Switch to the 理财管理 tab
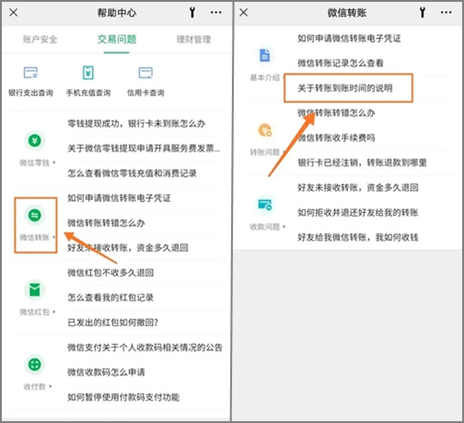The width and height of the screenshot is (464, 423). point(194,40)
